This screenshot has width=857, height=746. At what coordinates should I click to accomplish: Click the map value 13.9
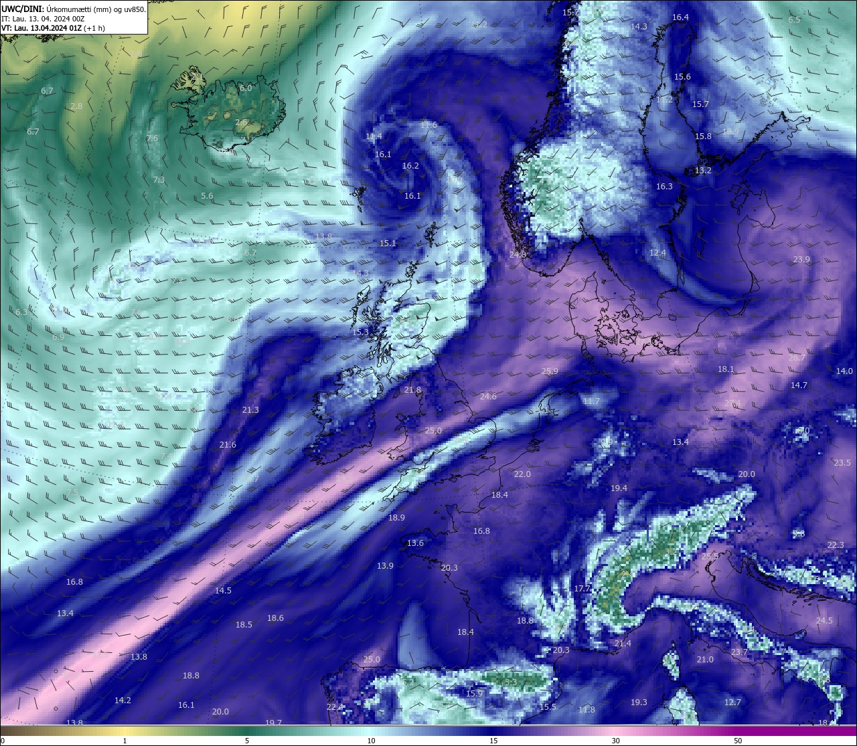tap(385, 566)
